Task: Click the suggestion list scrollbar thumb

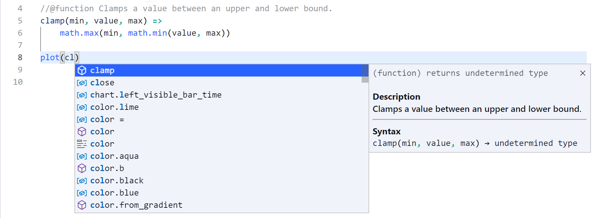Action: tap(365, 73)
